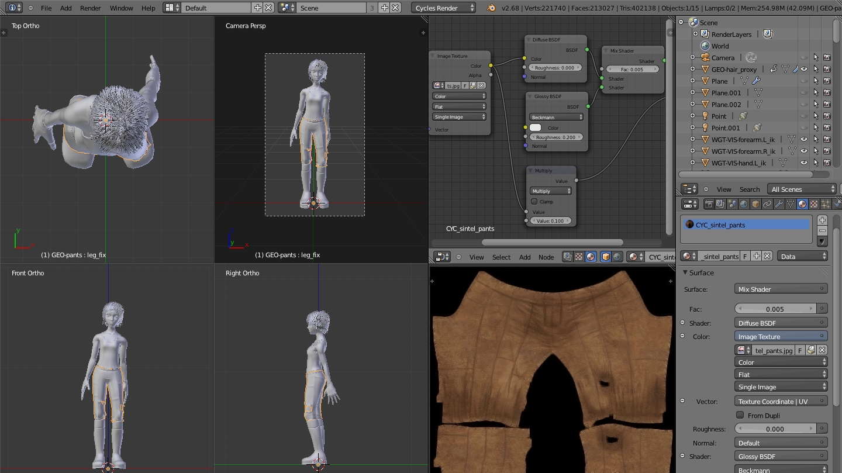
Task: Open the Node menu in node editor
Action: coord(546,257)
